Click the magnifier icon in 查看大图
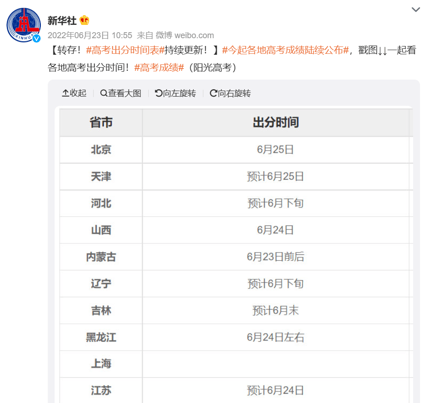 point(104,93)
